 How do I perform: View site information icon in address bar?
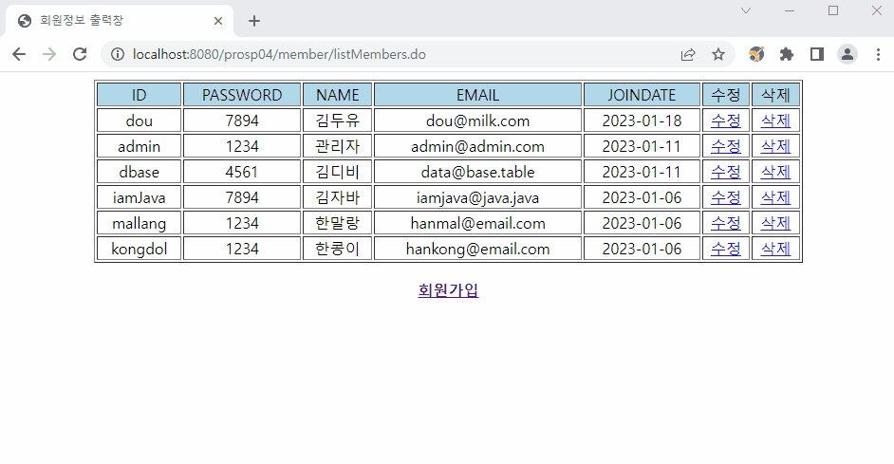point(118,54)
